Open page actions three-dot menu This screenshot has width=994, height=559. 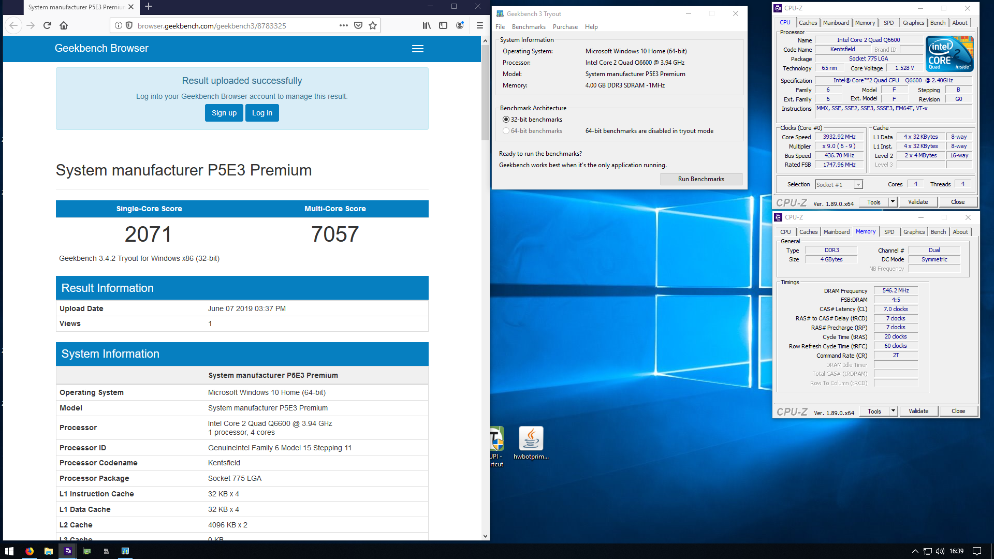344,25
